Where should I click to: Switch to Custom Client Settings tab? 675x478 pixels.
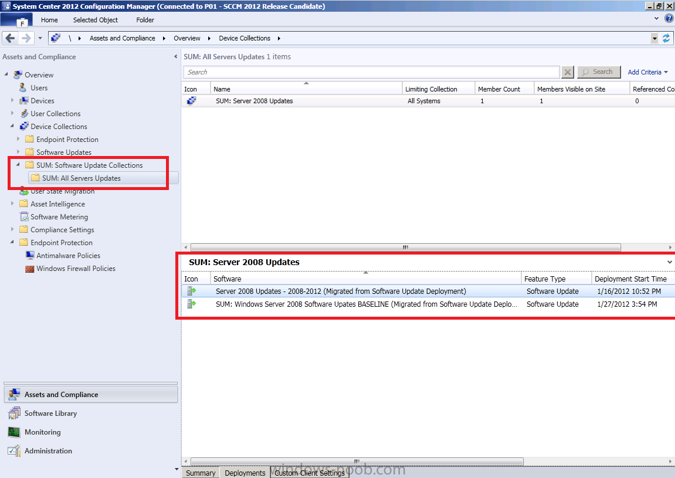coord(310,473)
